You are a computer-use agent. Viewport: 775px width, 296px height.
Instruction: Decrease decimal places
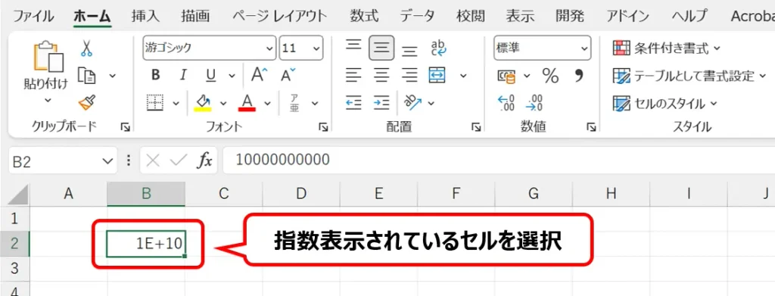coord(534,103)
